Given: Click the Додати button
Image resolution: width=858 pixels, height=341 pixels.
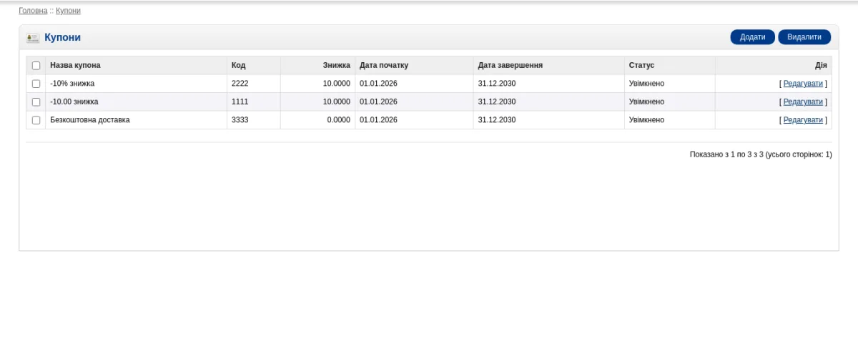Looking at the screenshot, I should (752, 37).
